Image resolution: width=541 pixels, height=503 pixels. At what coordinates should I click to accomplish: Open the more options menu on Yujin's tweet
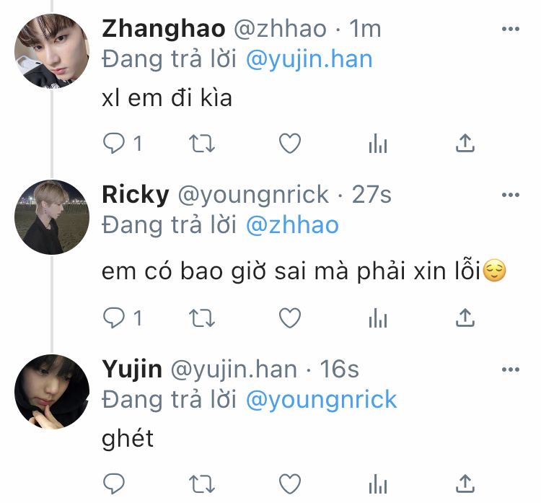click(511, 369)
